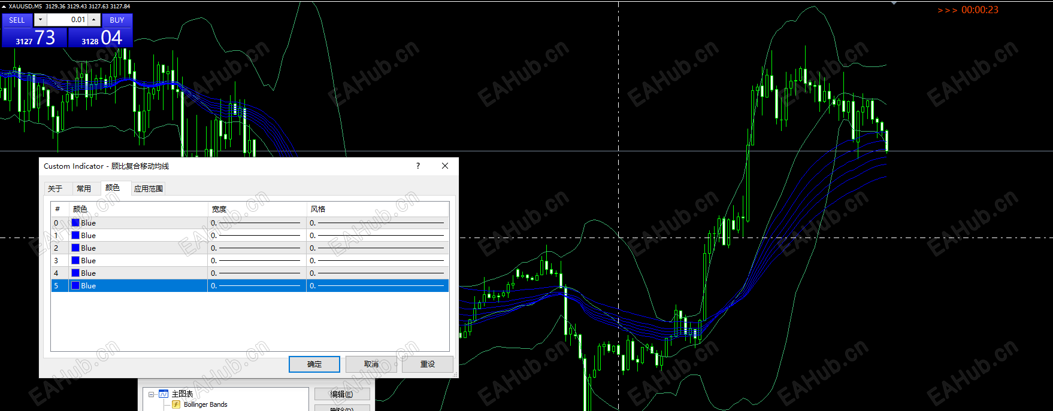Click the dialog help question mark

click(418, 166)
